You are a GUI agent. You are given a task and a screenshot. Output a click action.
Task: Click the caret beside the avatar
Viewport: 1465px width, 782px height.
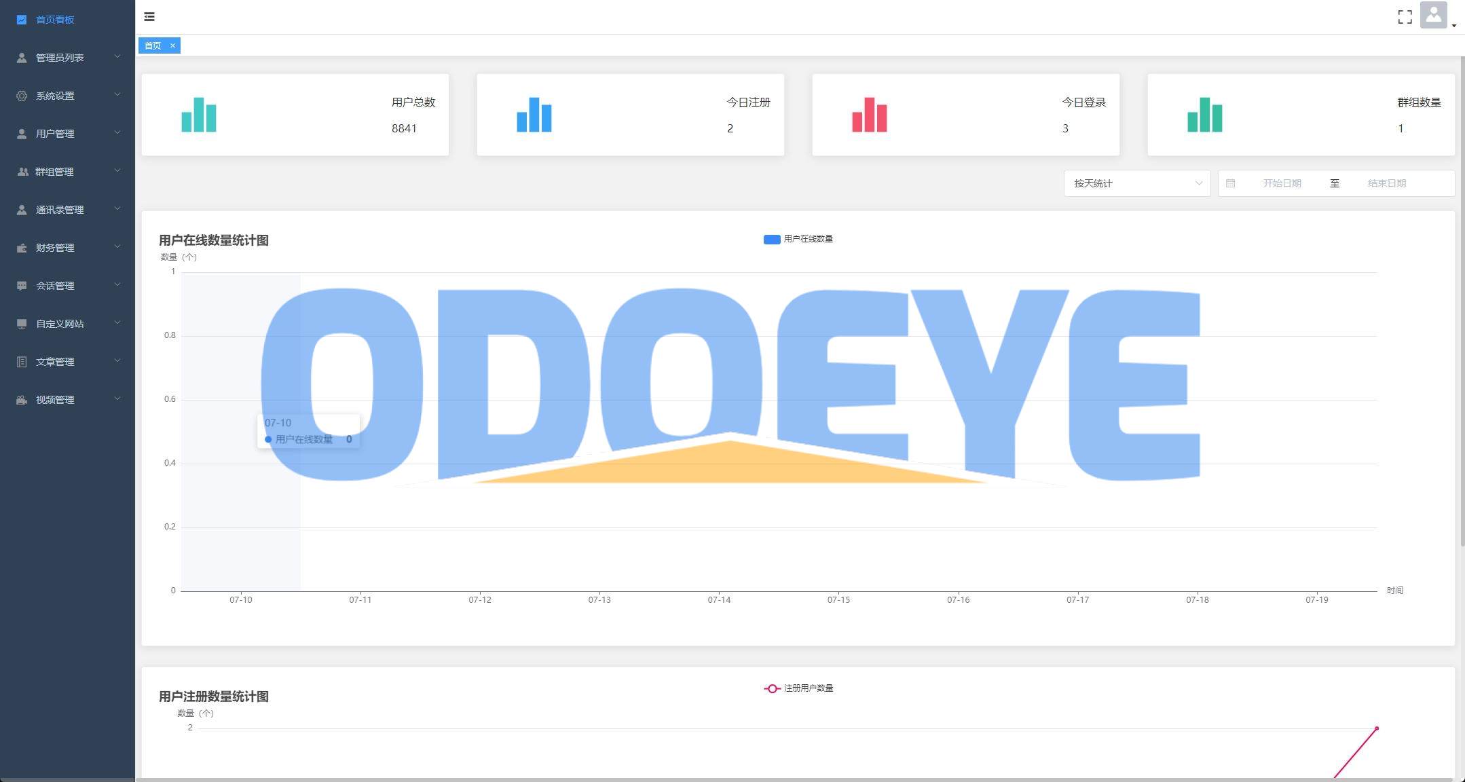click(1453, 26)
